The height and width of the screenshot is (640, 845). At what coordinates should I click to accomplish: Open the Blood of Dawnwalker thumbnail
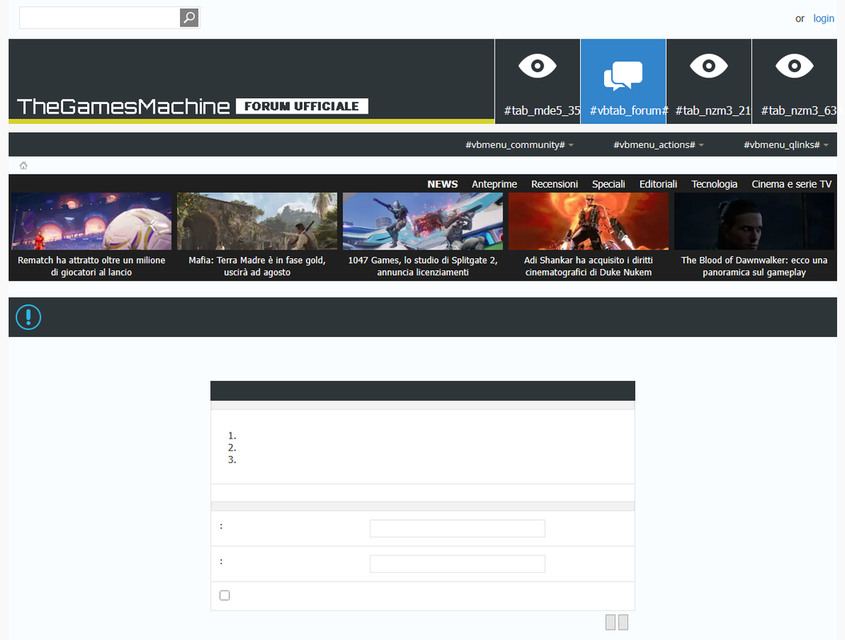tap(755, 222)
